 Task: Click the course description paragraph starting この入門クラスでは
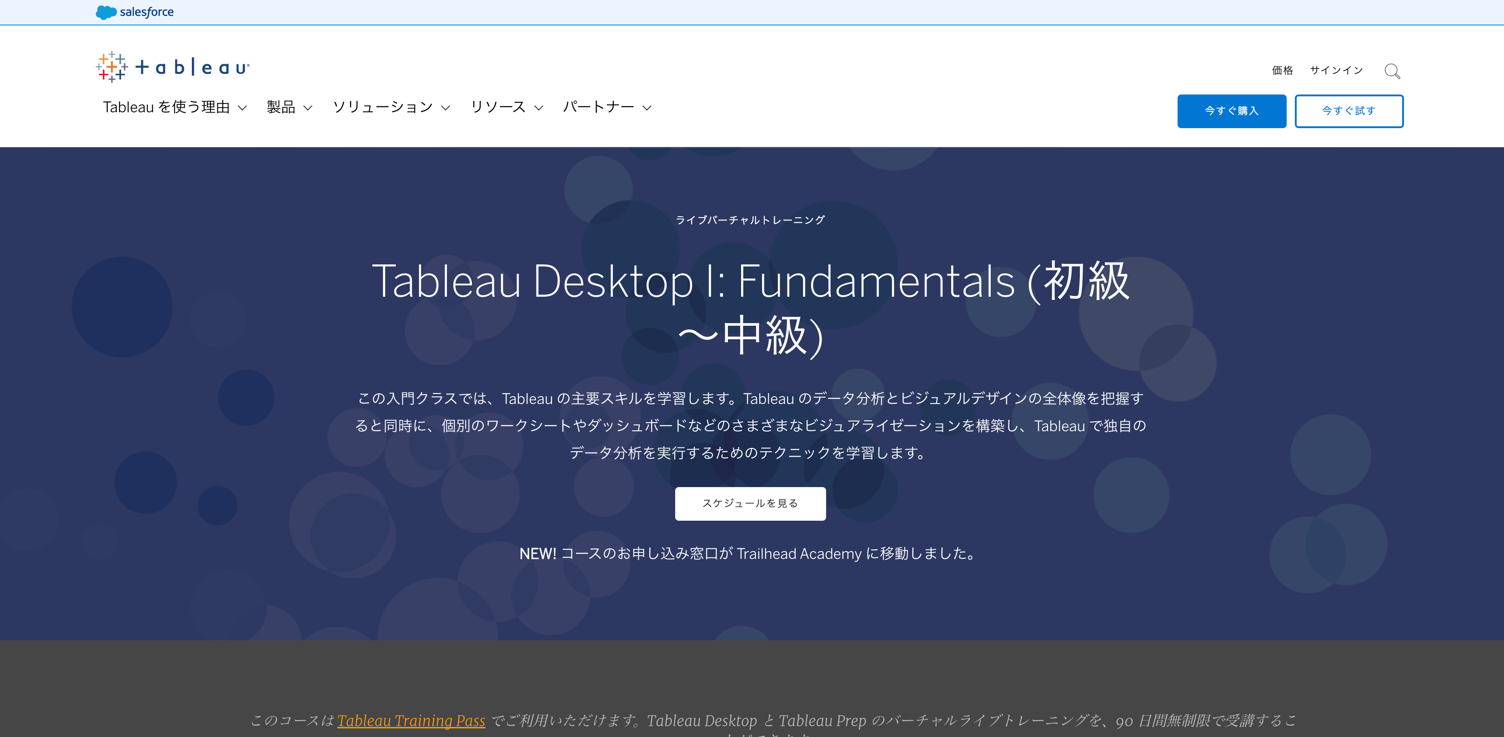coord(750,426)
